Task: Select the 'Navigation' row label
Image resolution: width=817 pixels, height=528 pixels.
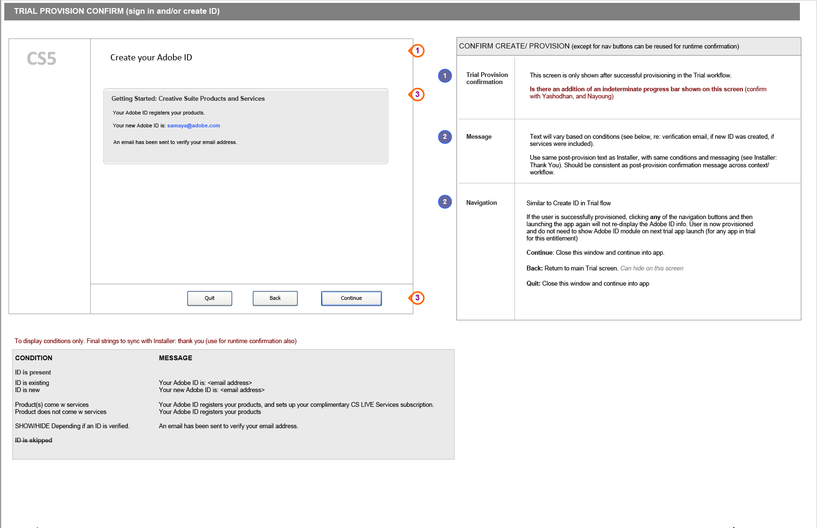Action: click(481, 202)
